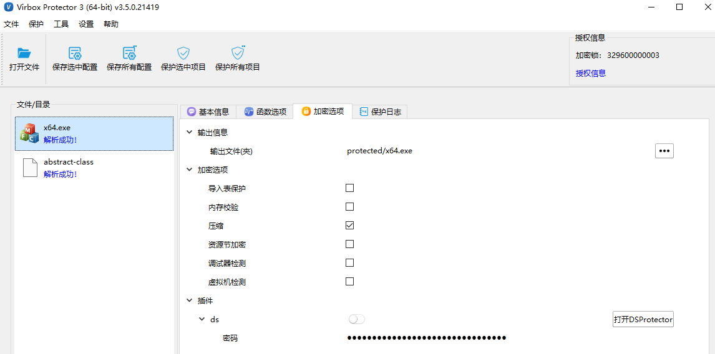Click the output path protected/x64.exe
This screenshot has width=715, height=354.
pyautogui.click(x=379, y=151)
